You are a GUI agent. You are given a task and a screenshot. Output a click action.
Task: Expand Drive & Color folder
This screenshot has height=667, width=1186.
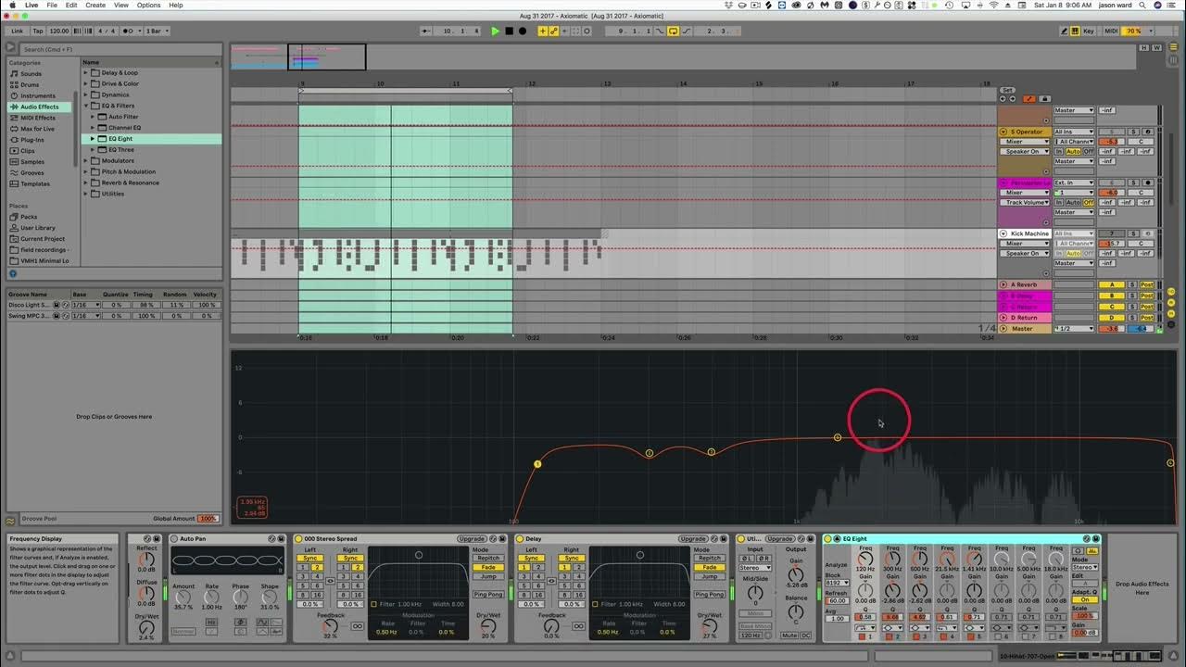tap(86, 83)
